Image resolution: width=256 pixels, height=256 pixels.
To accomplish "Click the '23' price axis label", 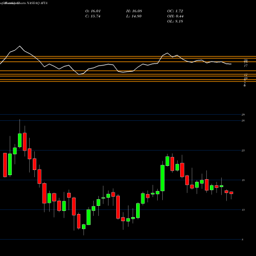I will pos(243,151).
